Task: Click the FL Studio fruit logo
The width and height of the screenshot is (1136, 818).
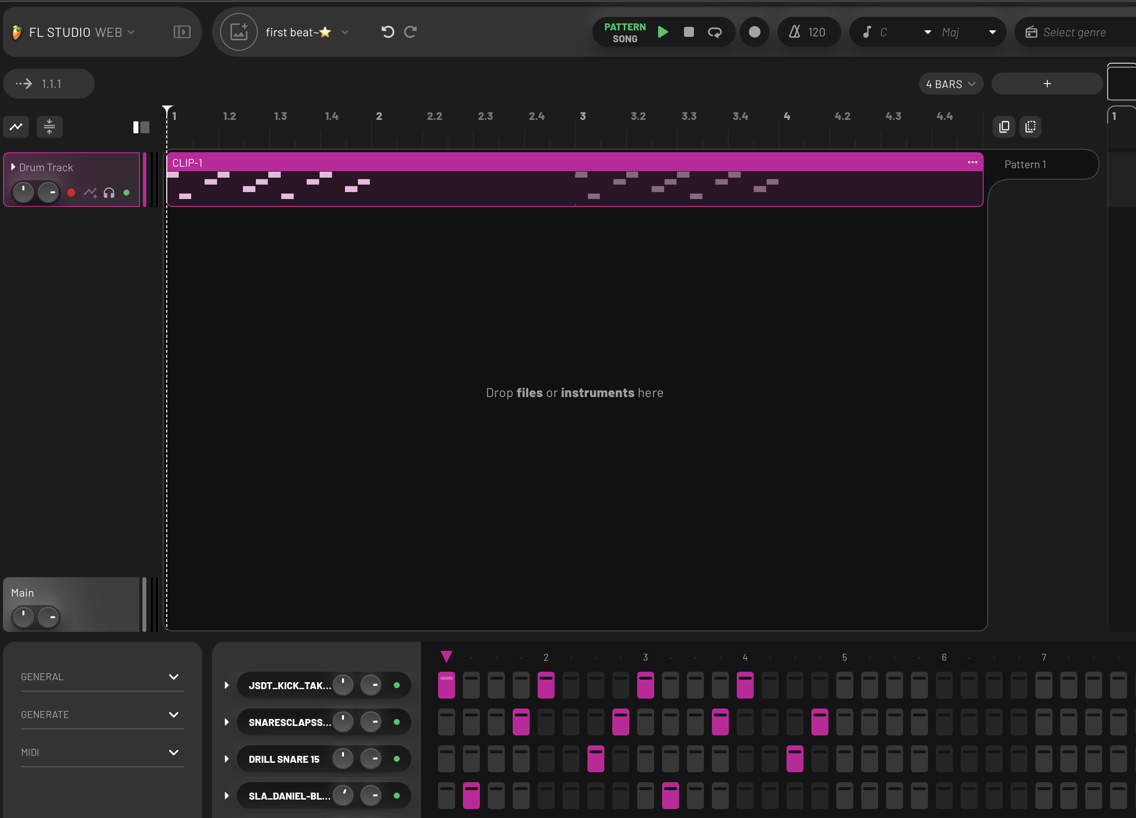Action: (17, 32)
